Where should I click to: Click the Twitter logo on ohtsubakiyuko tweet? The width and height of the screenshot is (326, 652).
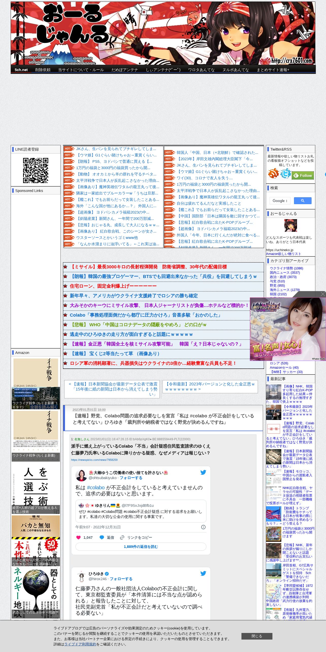click(203, 472)
